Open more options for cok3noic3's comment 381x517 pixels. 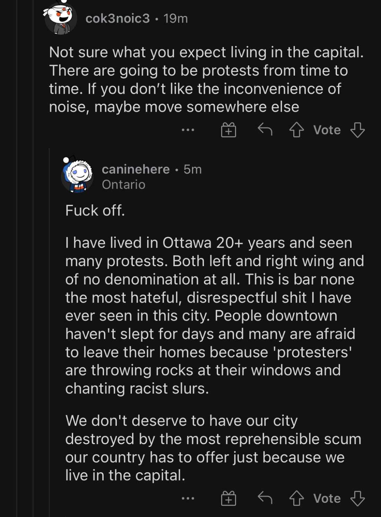[188, 130]
